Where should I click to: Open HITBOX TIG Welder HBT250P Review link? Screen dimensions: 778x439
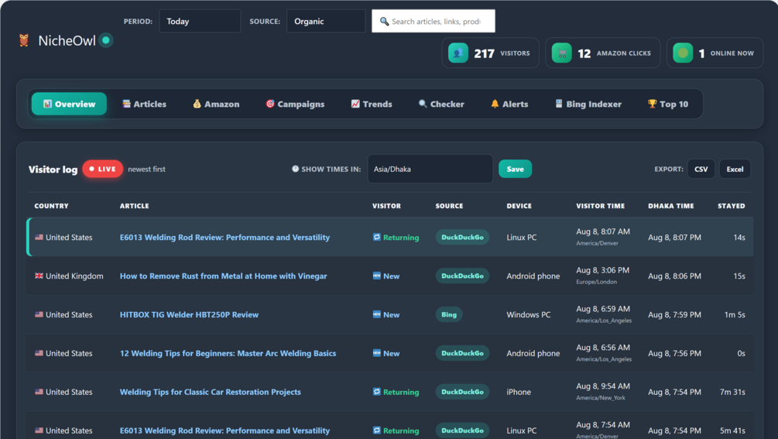pyautogui.click(x=189, y=314)
